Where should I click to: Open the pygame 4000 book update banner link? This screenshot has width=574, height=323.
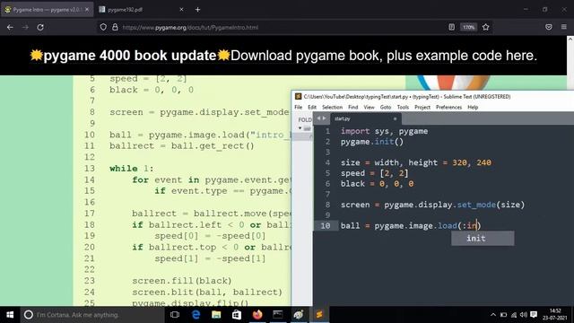click(283, 56)
